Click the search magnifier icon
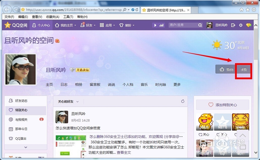This screenshot has height=160, width=260. point(200,25)
